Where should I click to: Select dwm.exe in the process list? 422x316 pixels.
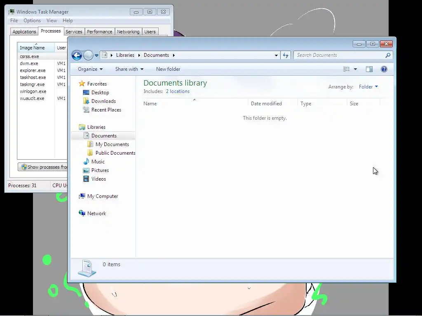click(x=29, y=63)
